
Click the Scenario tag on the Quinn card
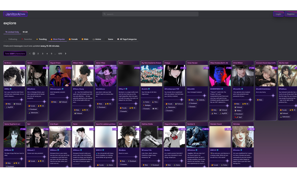point(123,111)
